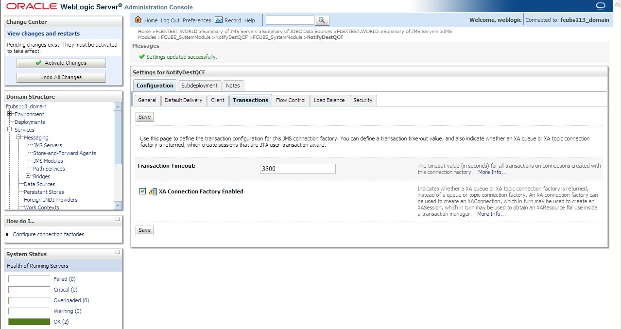Click the Home toolbar link
The height and width of the screenshot is (329, 621).
151,20
